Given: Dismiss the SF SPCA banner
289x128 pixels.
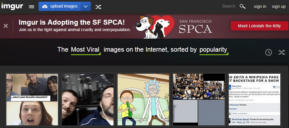Looking at the screenshot, I should 6,26.
